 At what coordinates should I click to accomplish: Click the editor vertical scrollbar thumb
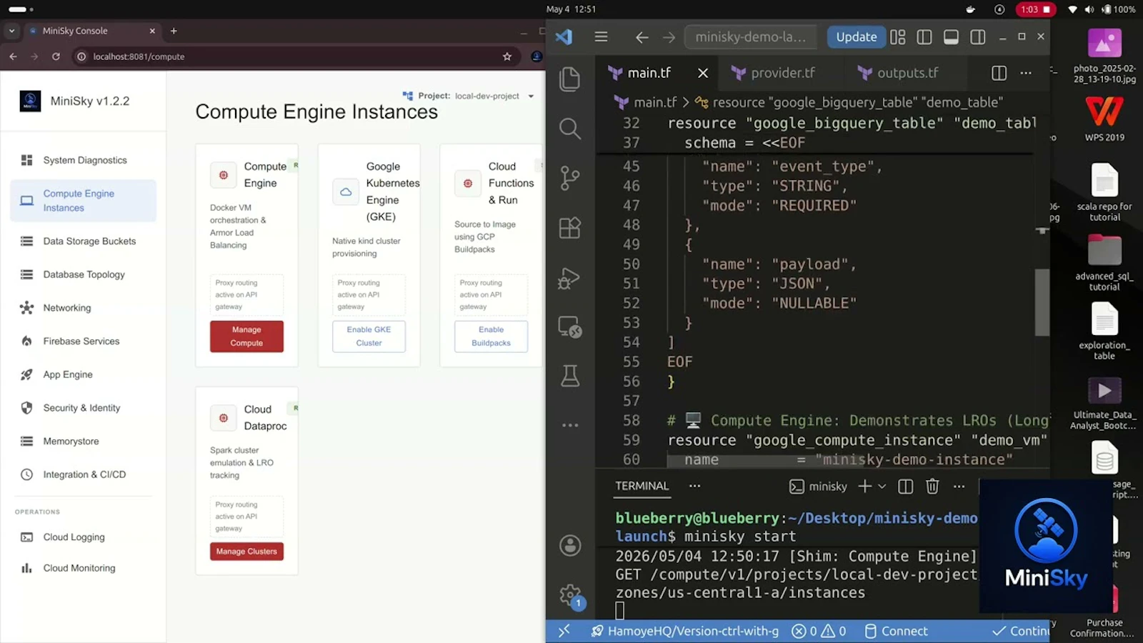pyautogui.click(x=1042, y=302)
